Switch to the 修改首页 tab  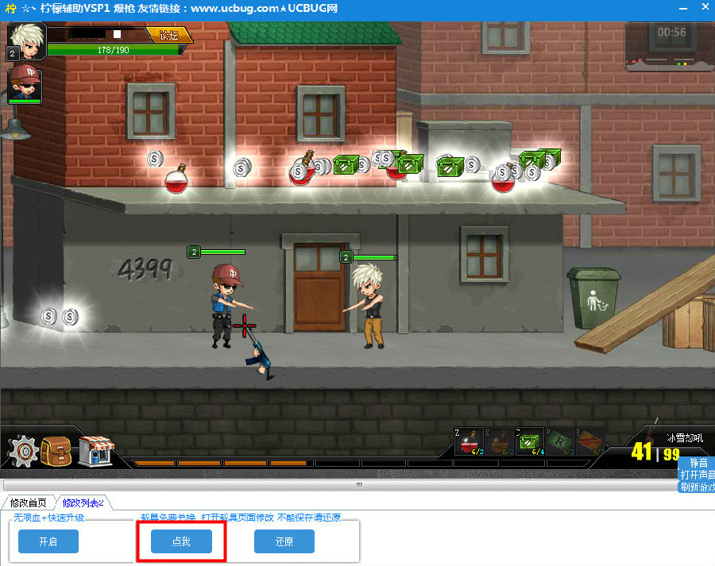pos(29,502)
